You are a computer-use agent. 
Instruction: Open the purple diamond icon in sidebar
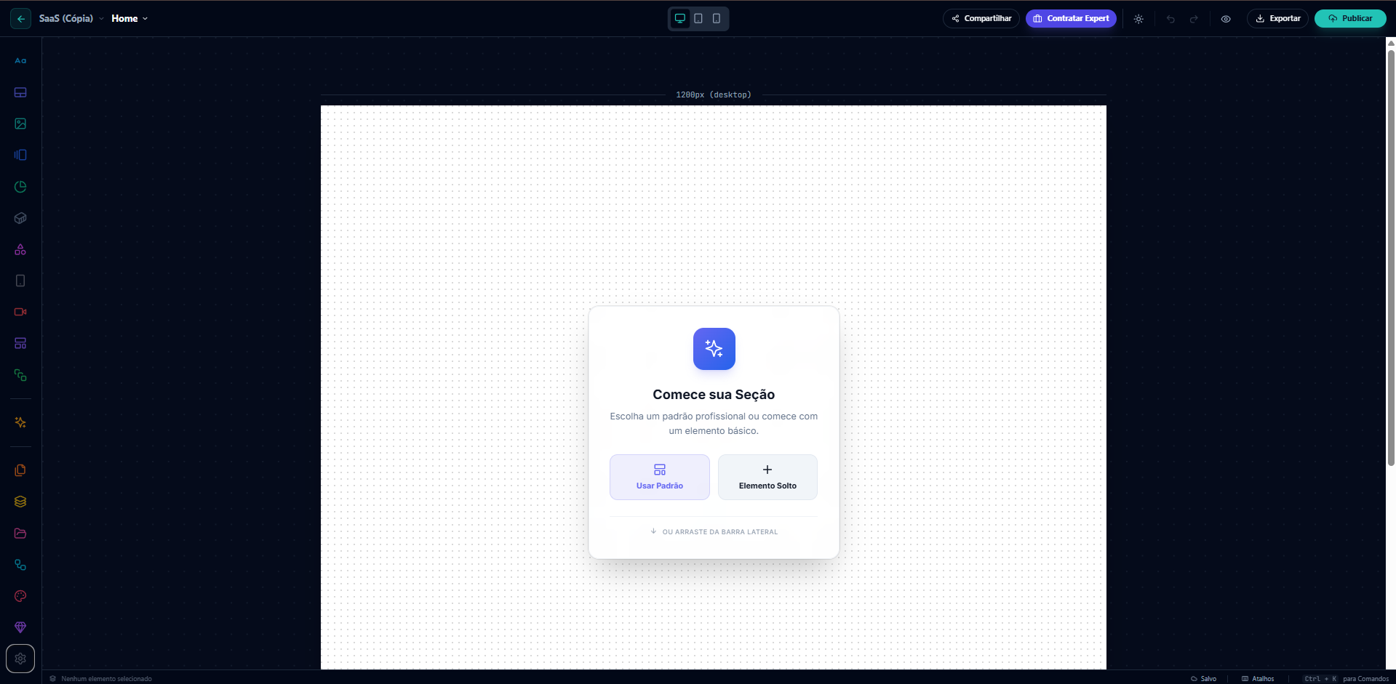pos(20,627)
